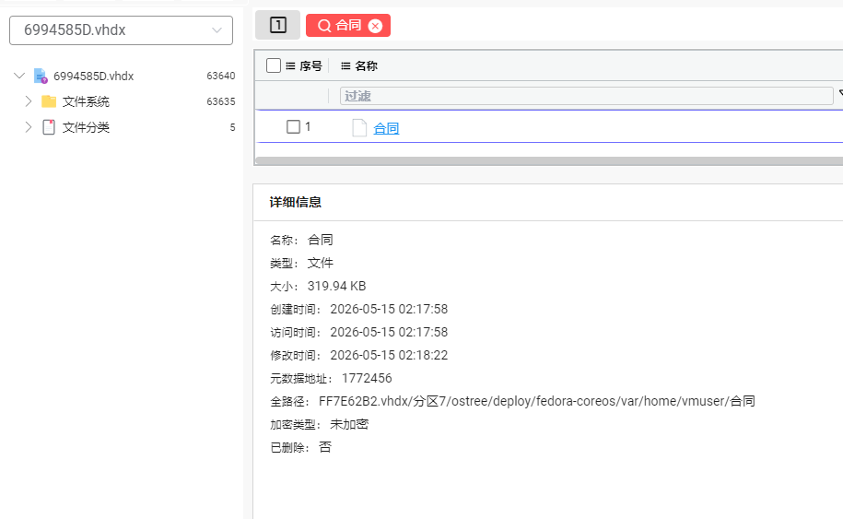The height and width of the screenshot is (519, 843).
Task: Click the 合同 search tag magnifier icon
Action: [x=324, y=26]
